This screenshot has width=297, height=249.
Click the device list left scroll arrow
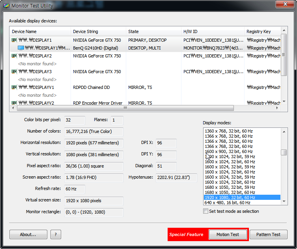click(x=13, y=108)
